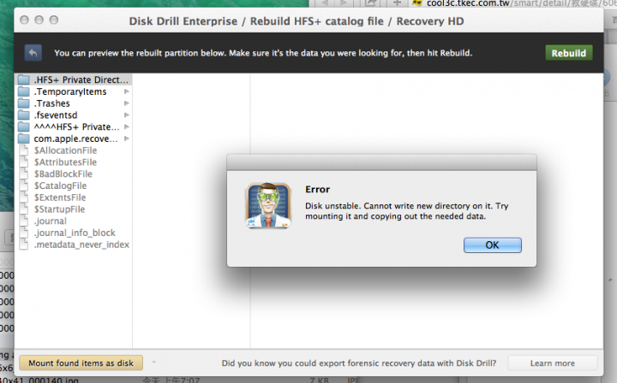This screenshot has height=383, width=617.
Task: Click the green Rebuild button
Action: [569, 53]
